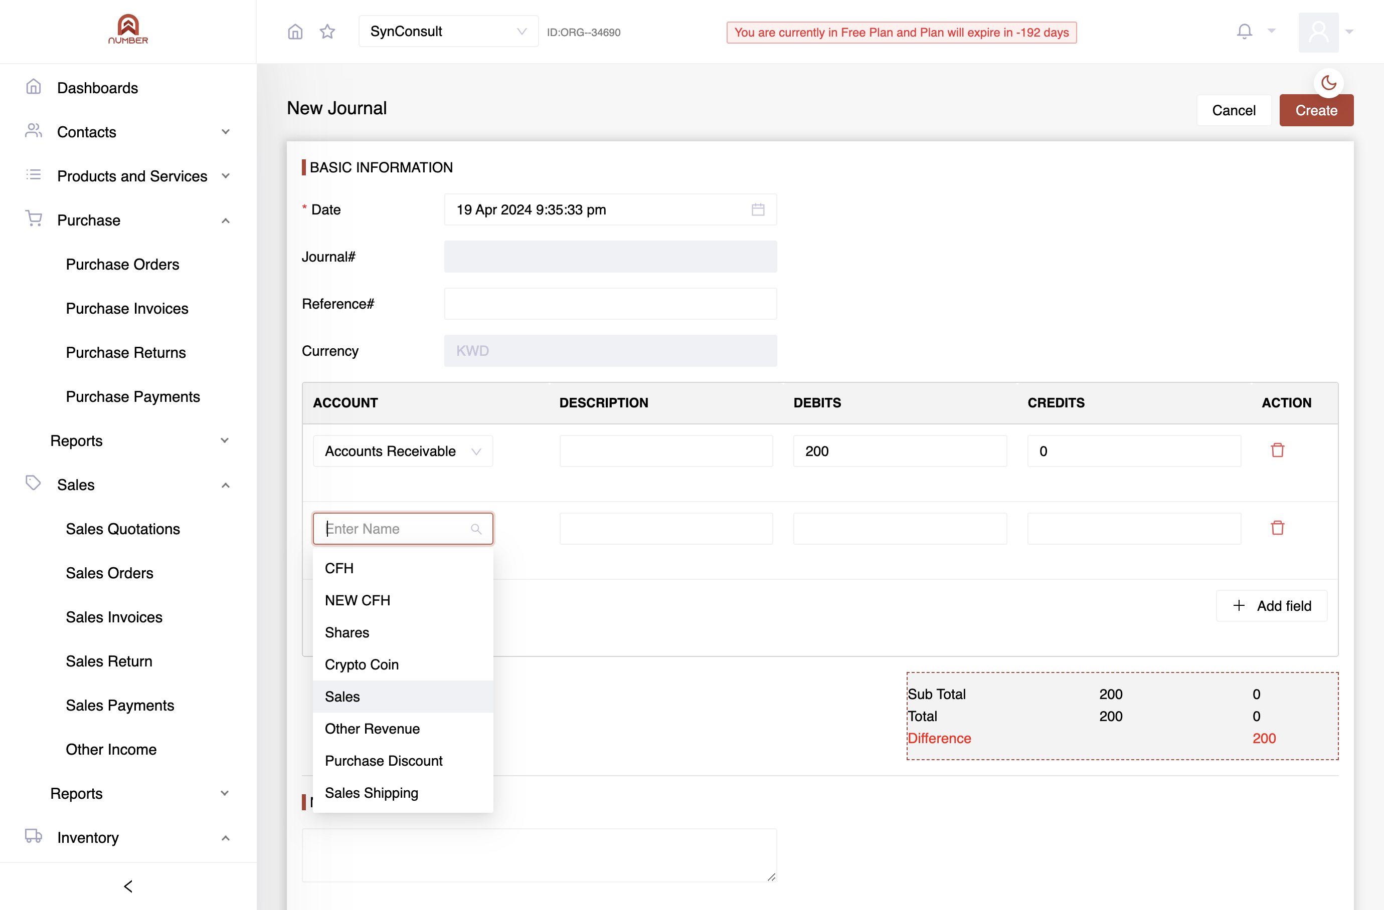Screen dimensions: 1384x910
Task: Delete the second journal row
Action: tap(1277, 528)
